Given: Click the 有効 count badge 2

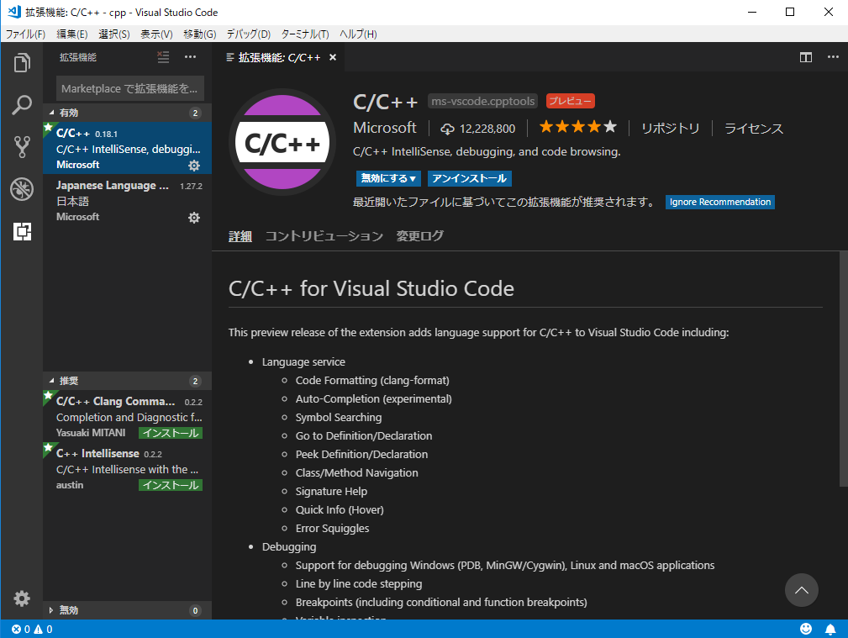Looking at the screenshot, I should 195,113.
